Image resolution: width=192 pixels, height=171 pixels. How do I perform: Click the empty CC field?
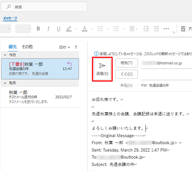(166, 75)
